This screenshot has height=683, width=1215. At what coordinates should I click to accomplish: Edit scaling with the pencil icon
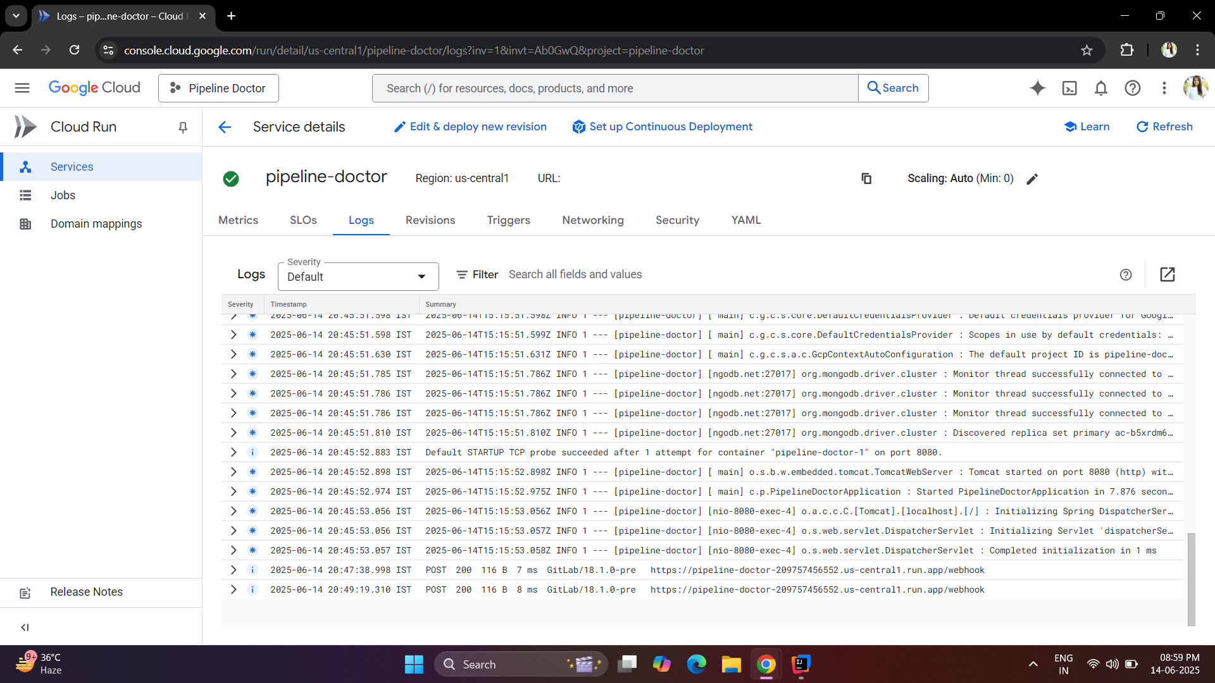pos(1032,179)
